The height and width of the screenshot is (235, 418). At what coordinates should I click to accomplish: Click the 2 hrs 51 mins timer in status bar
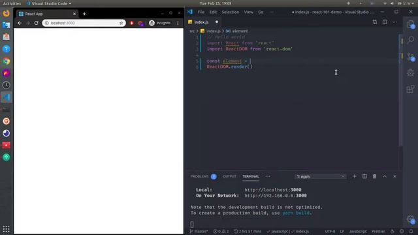[248, 231]
